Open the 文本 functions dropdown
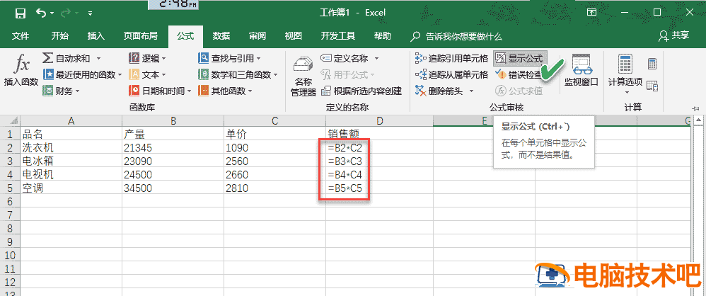Image resolution: width=706 pixels, height=296 pixels. (x=148, y=74)
